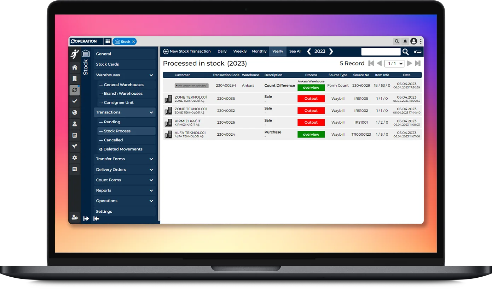Open the building/company icon in the sidebar
Screen dimensions: 492x289
point(74,78)
